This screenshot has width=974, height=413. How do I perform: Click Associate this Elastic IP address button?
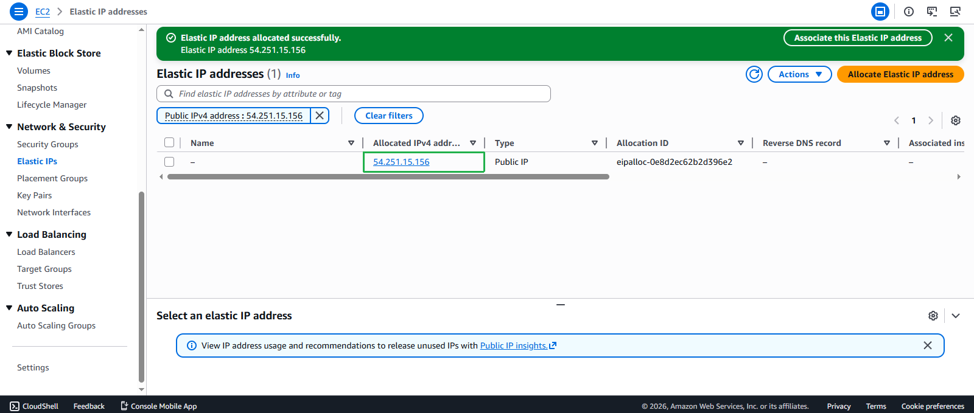(858, 38)
